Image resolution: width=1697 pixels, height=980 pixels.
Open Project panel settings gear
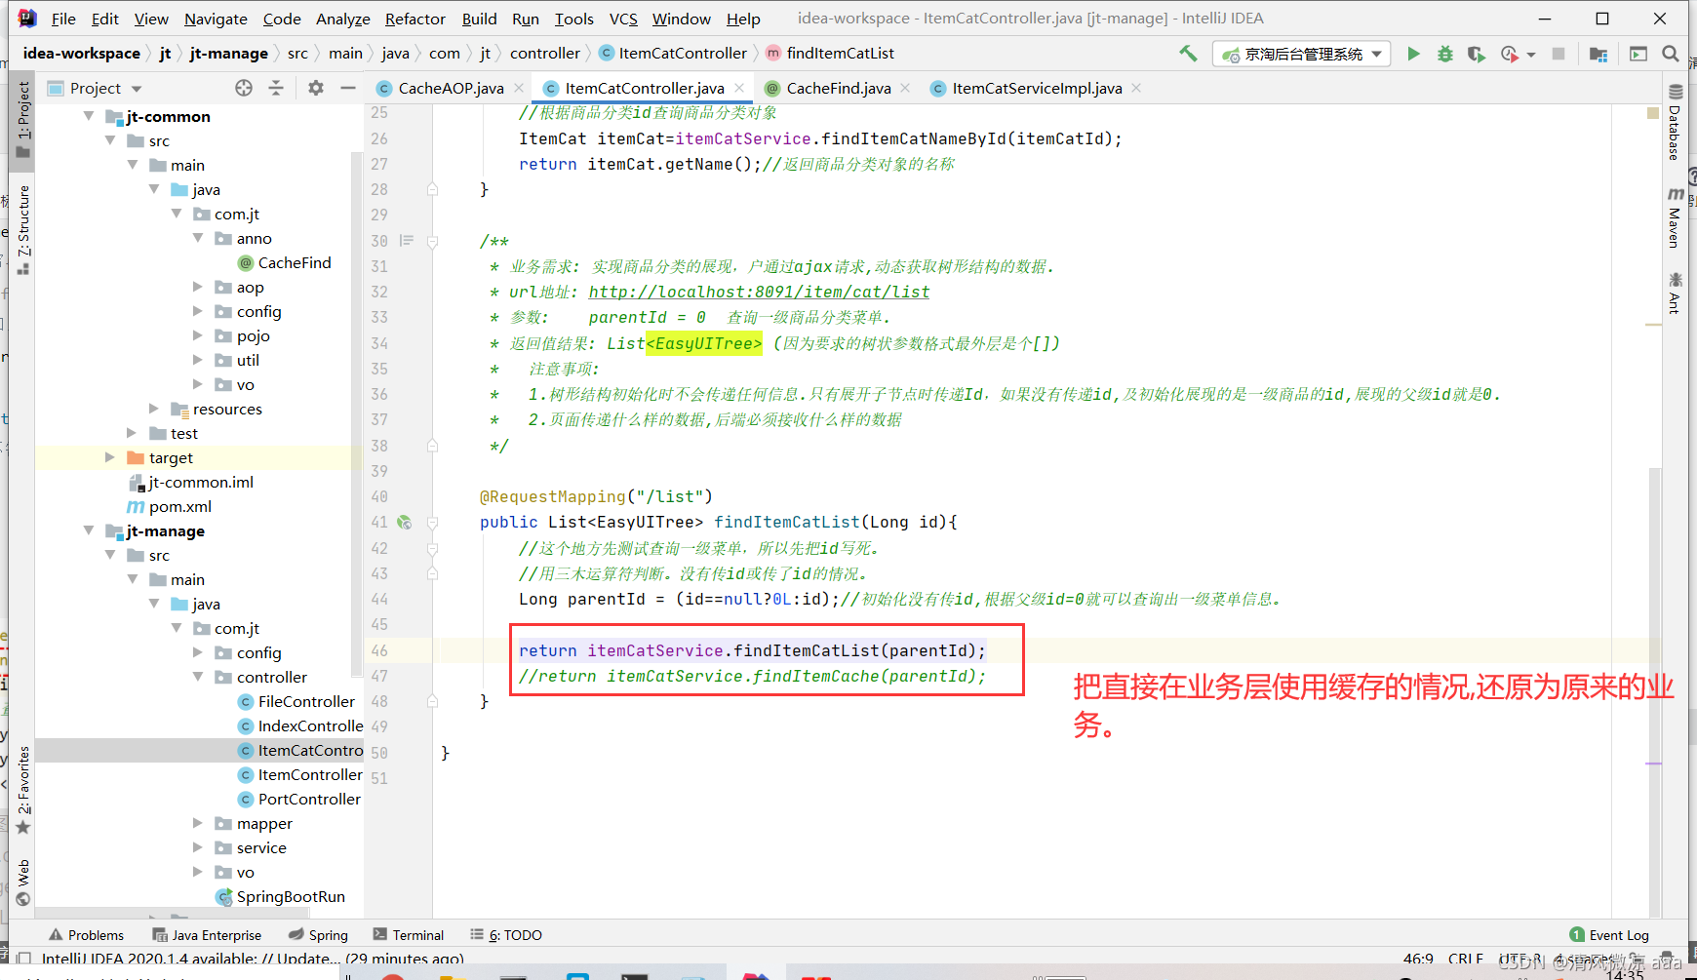(x=316, y=88)
